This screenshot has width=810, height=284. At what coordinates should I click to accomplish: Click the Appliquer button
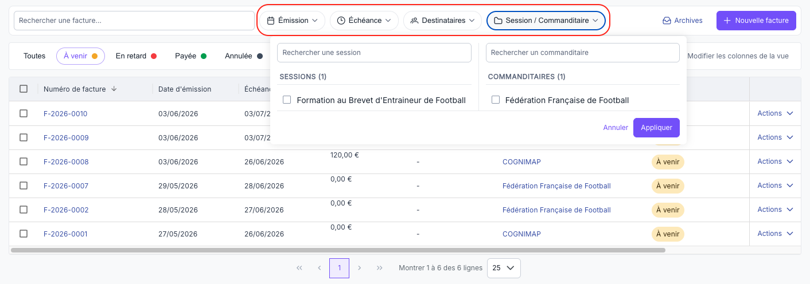(656, 128)
